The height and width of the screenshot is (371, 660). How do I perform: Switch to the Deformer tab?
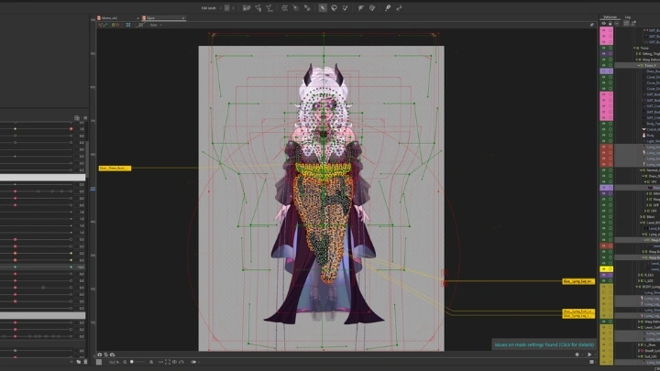(x=610, y=17)
